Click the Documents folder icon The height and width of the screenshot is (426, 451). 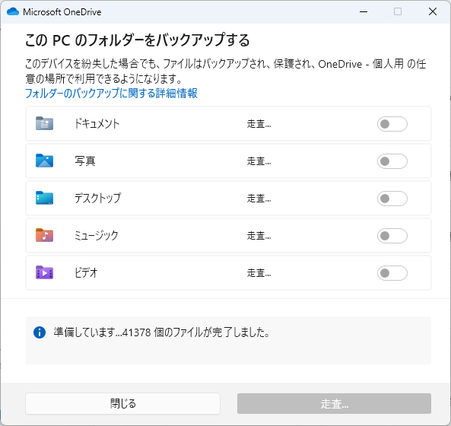(x=44, y=123)
